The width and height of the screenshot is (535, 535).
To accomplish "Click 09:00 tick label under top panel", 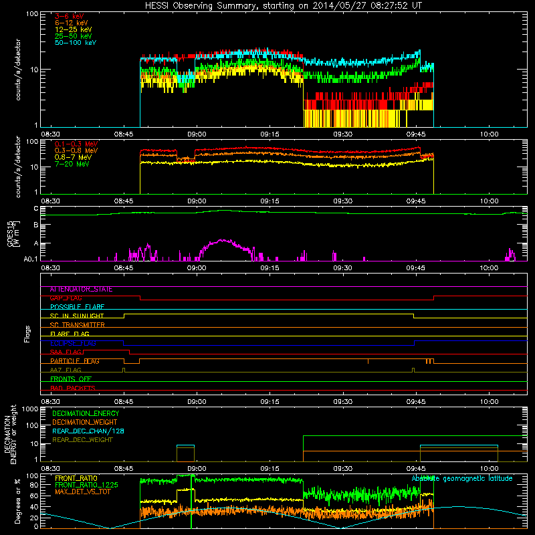I will [197, 134].
